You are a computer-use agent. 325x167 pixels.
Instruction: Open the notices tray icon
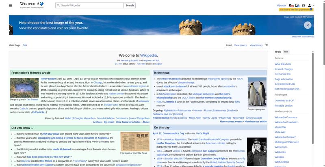[x=297, y=5]
